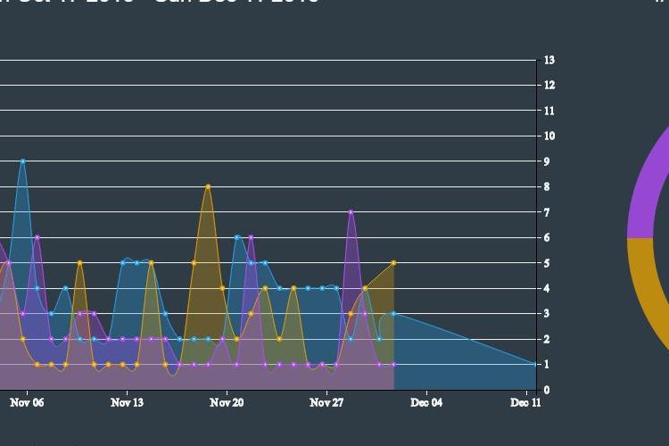Select the final blue point on Dec 11
Image resolution: width=669 pixels, height=446 pixels.
(x=535, y=364)
